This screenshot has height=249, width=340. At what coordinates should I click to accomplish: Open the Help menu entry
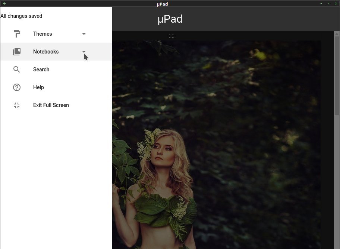coord(56,87)
